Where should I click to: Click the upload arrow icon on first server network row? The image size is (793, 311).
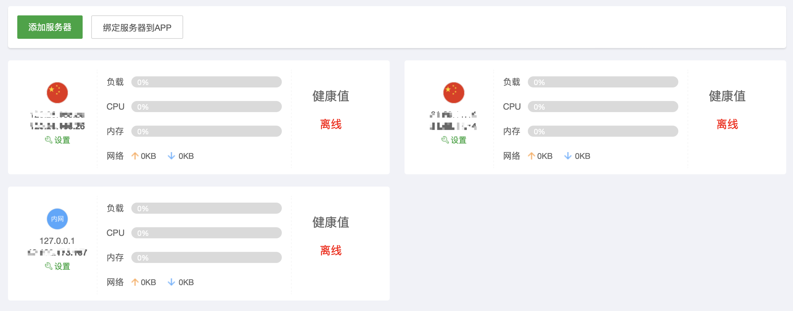click(x=135, y=156)
